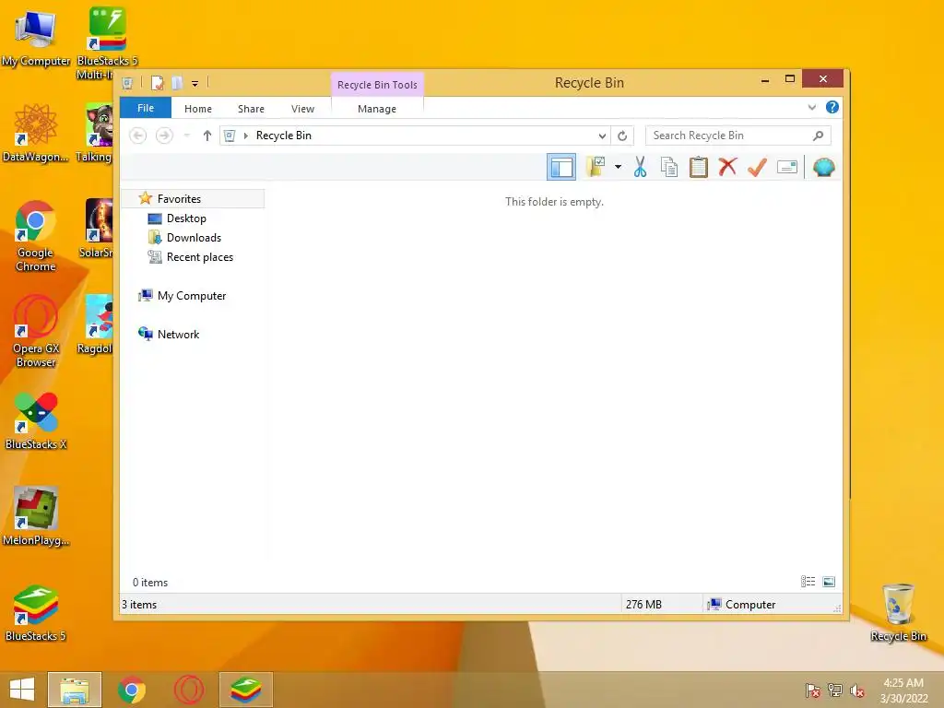Switch to the Share ribbon tab
This screenshot has width=944, height=708.
(x=251, y=109)
